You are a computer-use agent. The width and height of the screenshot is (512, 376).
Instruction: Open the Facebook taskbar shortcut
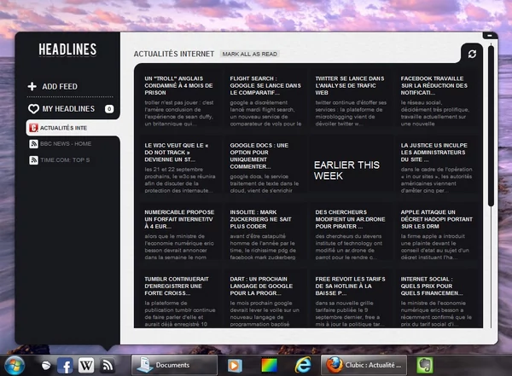click(65, 365)
